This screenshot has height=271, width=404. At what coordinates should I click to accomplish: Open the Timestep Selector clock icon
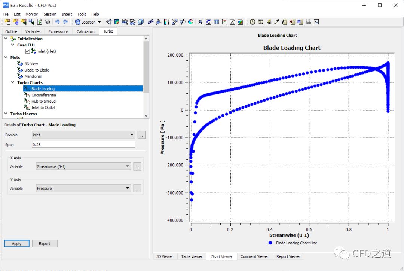click(x=252, y=22)
